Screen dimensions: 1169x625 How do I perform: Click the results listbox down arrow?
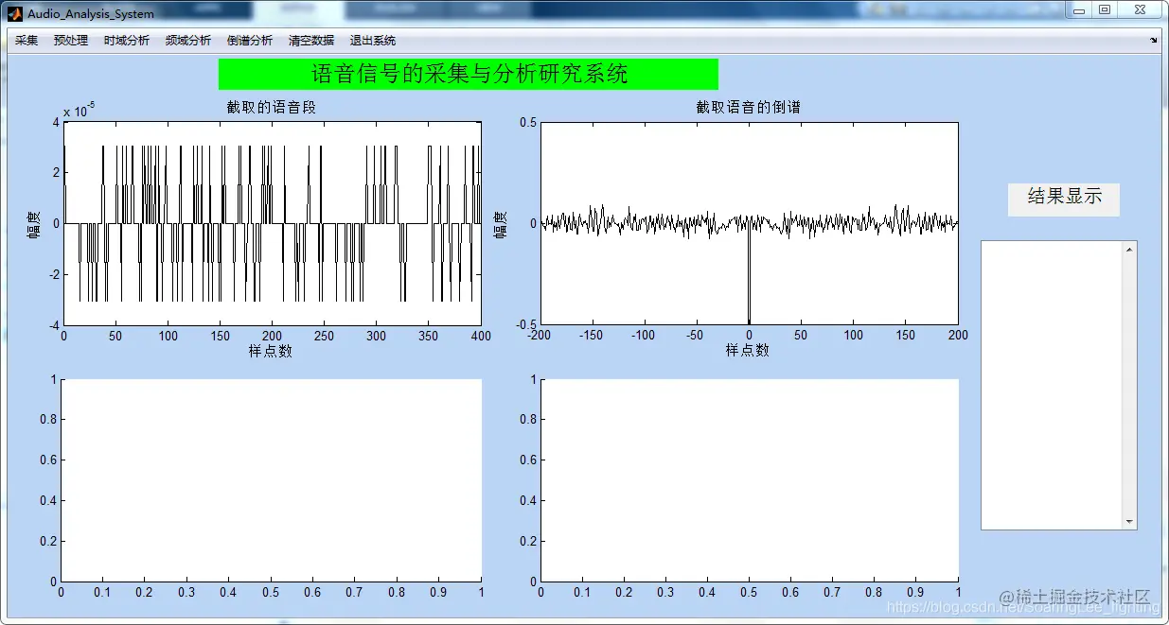point(1128,521)
